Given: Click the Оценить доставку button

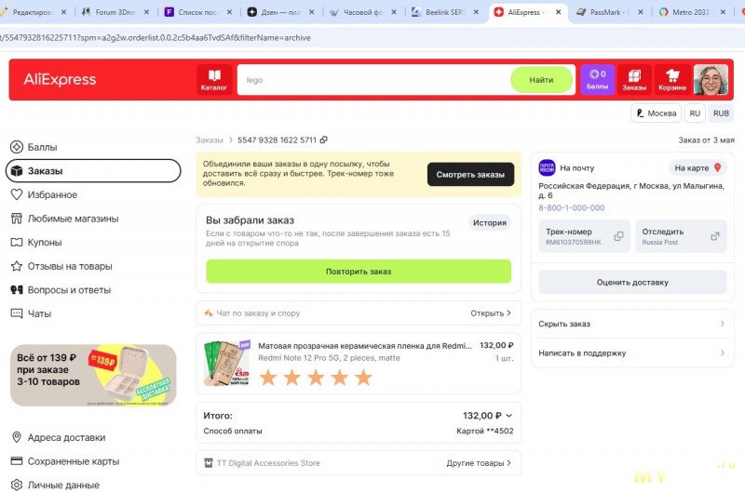Looking at the screenshot, I should click(632, 283).
